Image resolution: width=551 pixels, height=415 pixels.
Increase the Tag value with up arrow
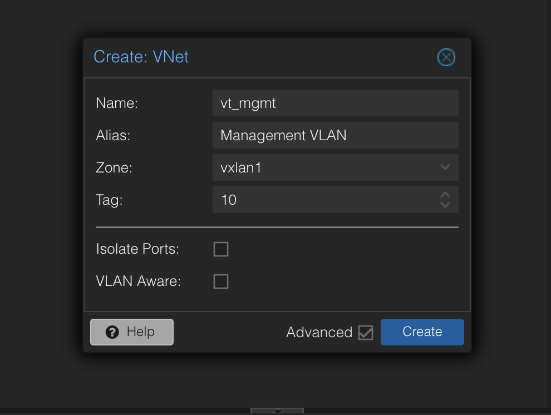(x=445, y=195)
